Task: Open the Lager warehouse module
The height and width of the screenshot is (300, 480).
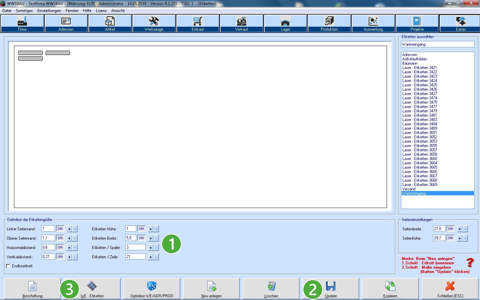Action: pyautogui.click(x=285, y=24)
